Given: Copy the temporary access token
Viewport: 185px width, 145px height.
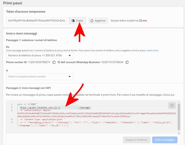Looking at the screenshot, I should [77, 21].
